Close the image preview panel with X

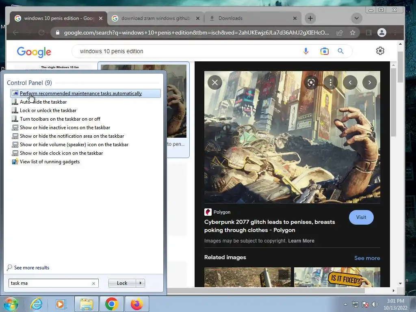click(215, 82)
